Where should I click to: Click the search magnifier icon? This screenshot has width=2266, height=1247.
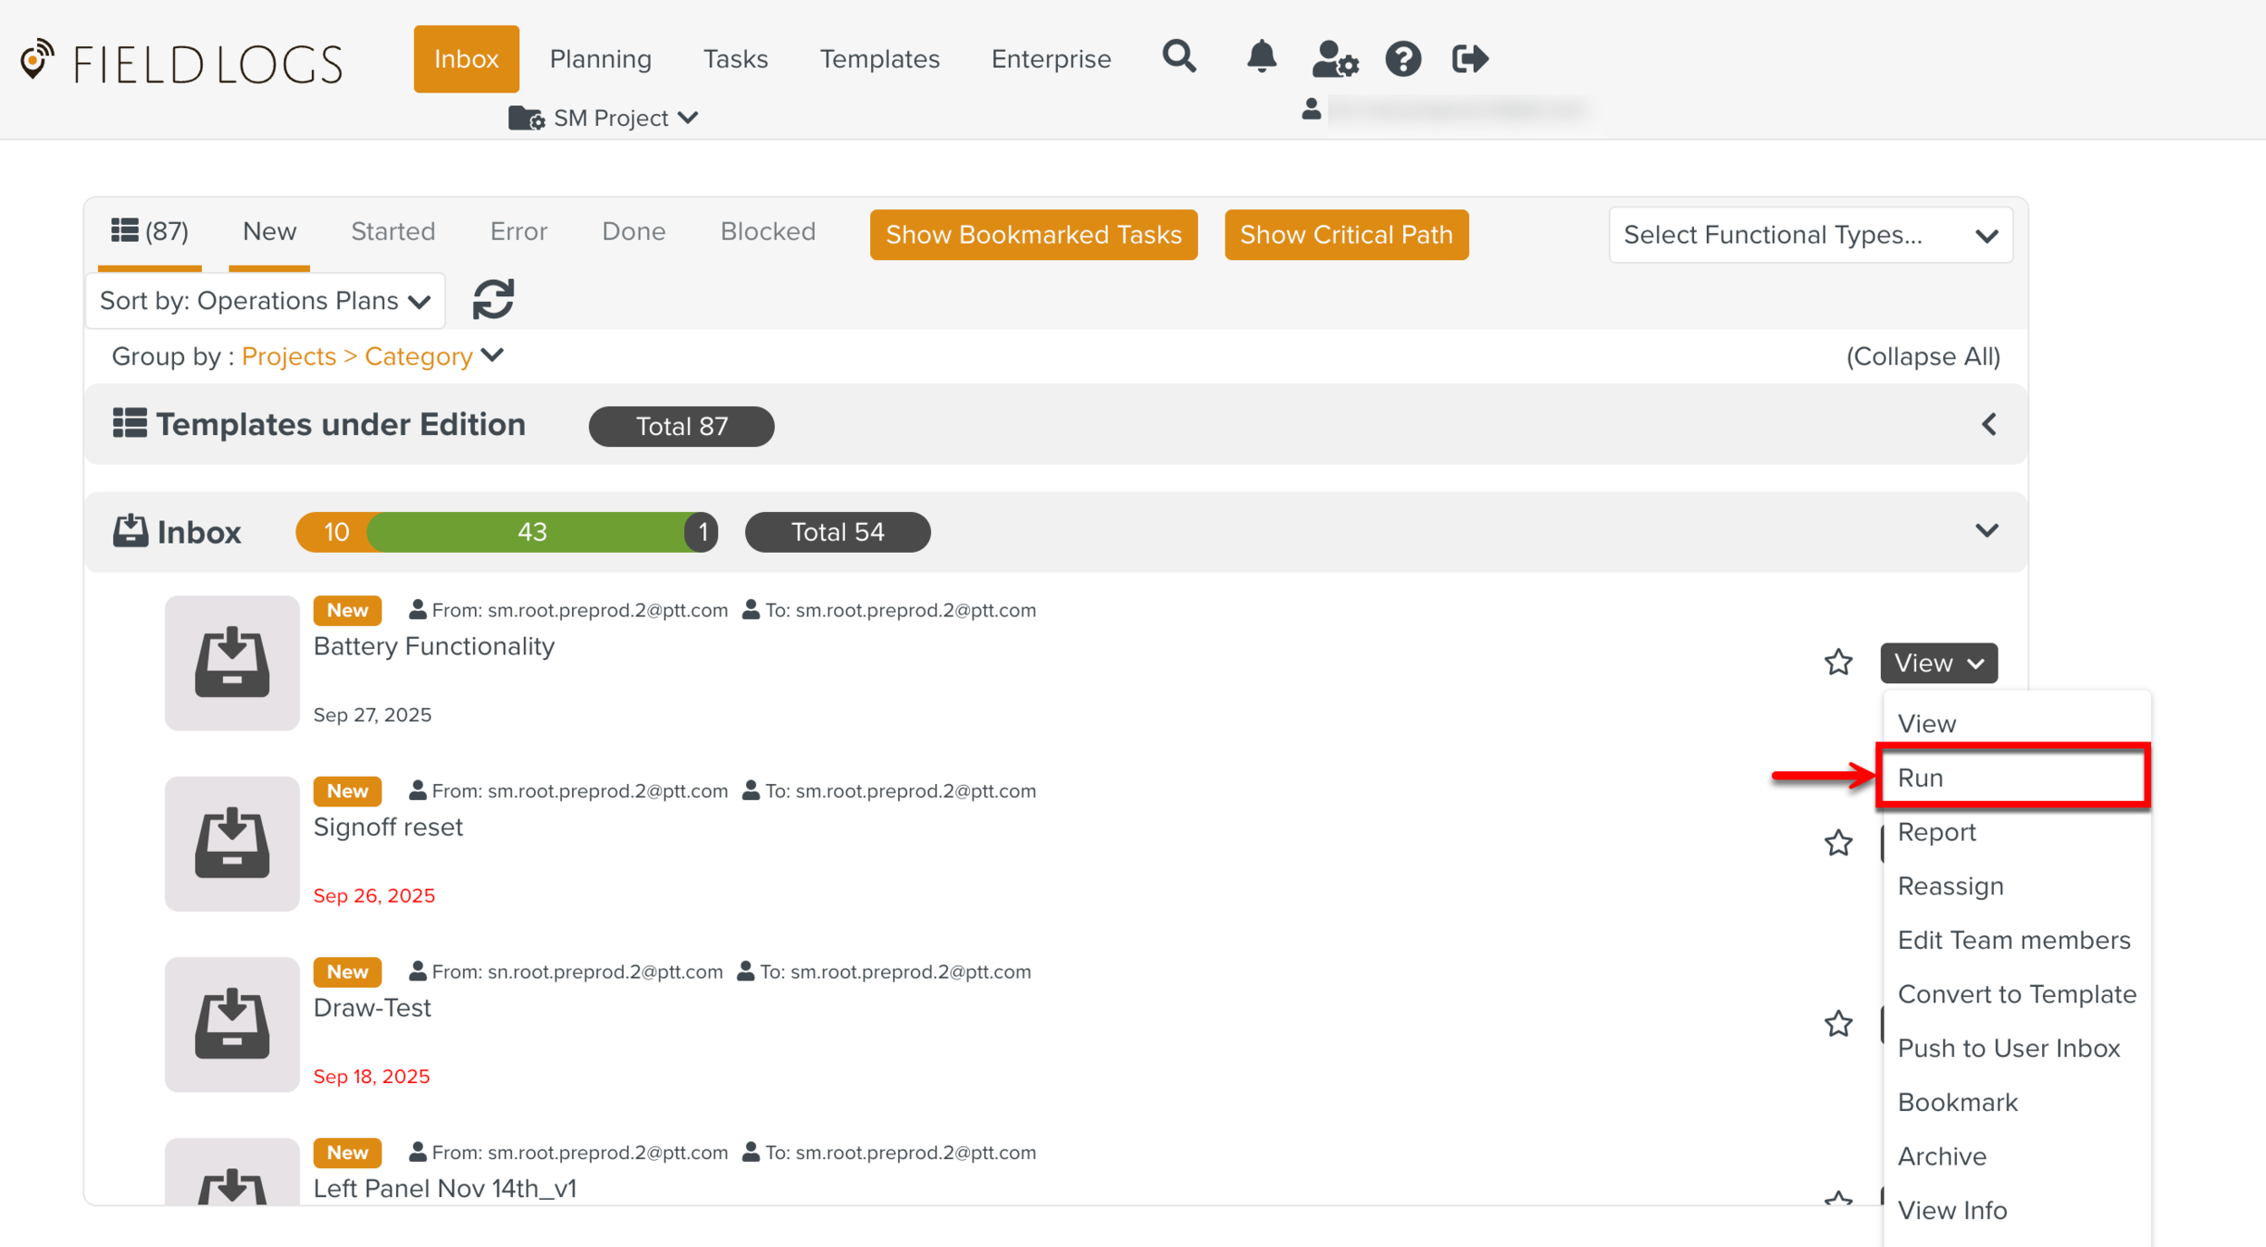click(x=1178, y=58)
